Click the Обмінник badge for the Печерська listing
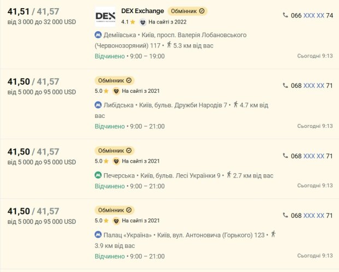The height and width of the screenshot is (272, 339). coord(115,151)
